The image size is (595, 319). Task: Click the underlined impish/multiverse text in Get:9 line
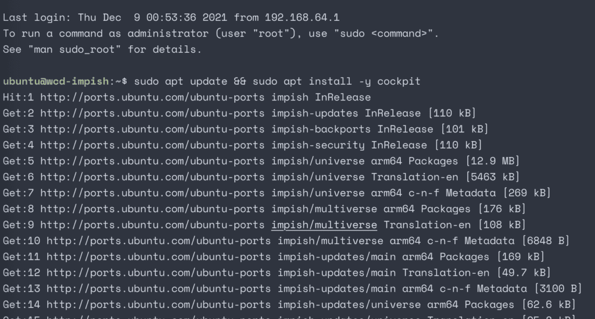[x=324, y=225]
